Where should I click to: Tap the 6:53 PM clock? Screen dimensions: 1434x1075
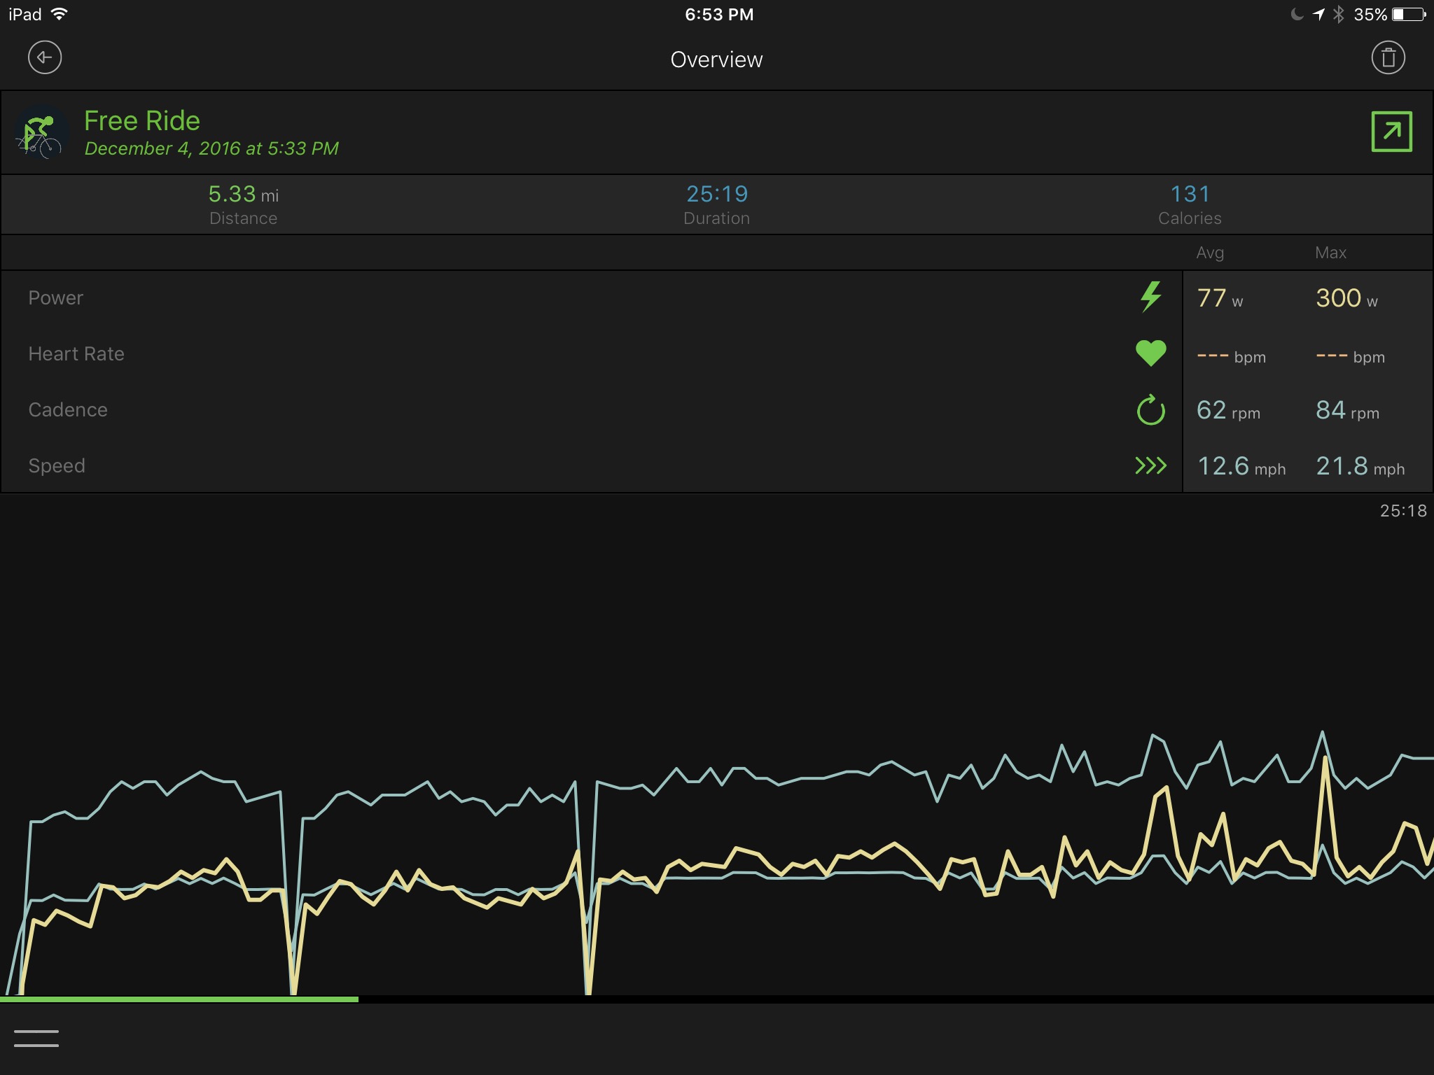719,14
